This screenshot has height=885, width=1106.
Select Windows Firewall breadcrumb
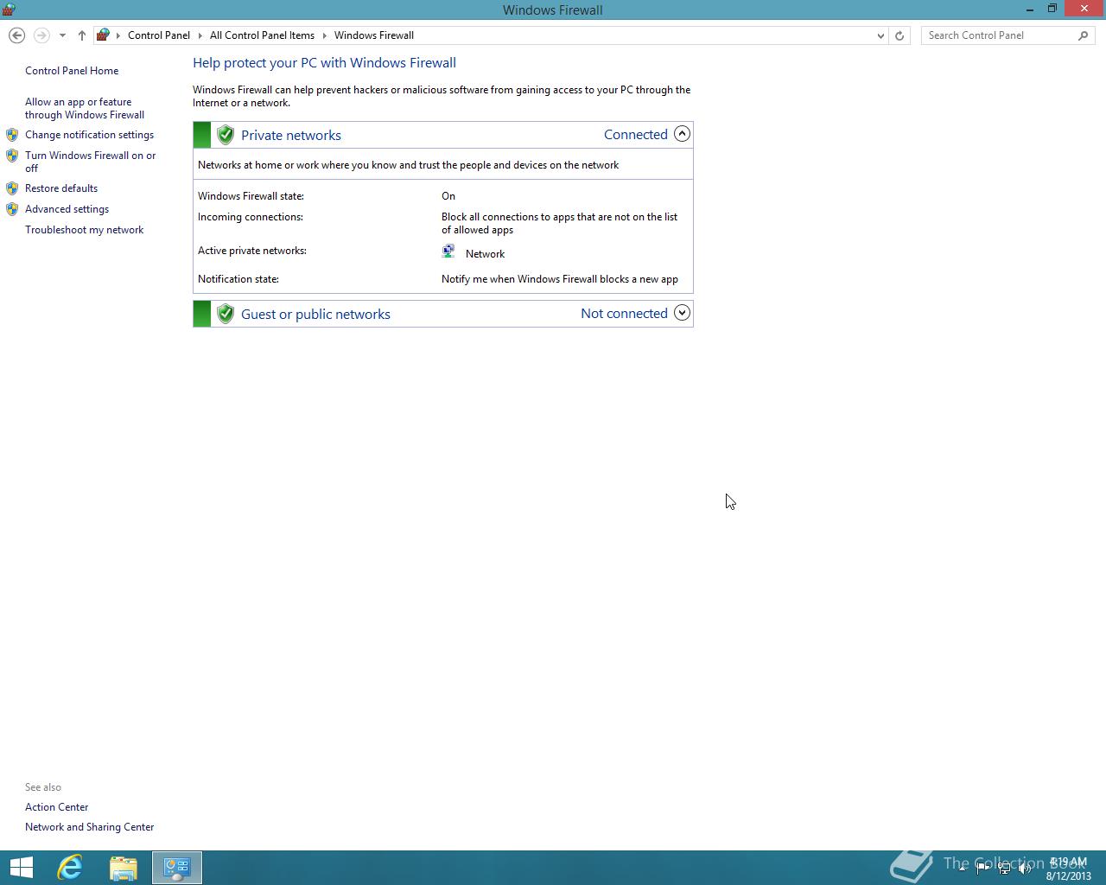point(374,35)
